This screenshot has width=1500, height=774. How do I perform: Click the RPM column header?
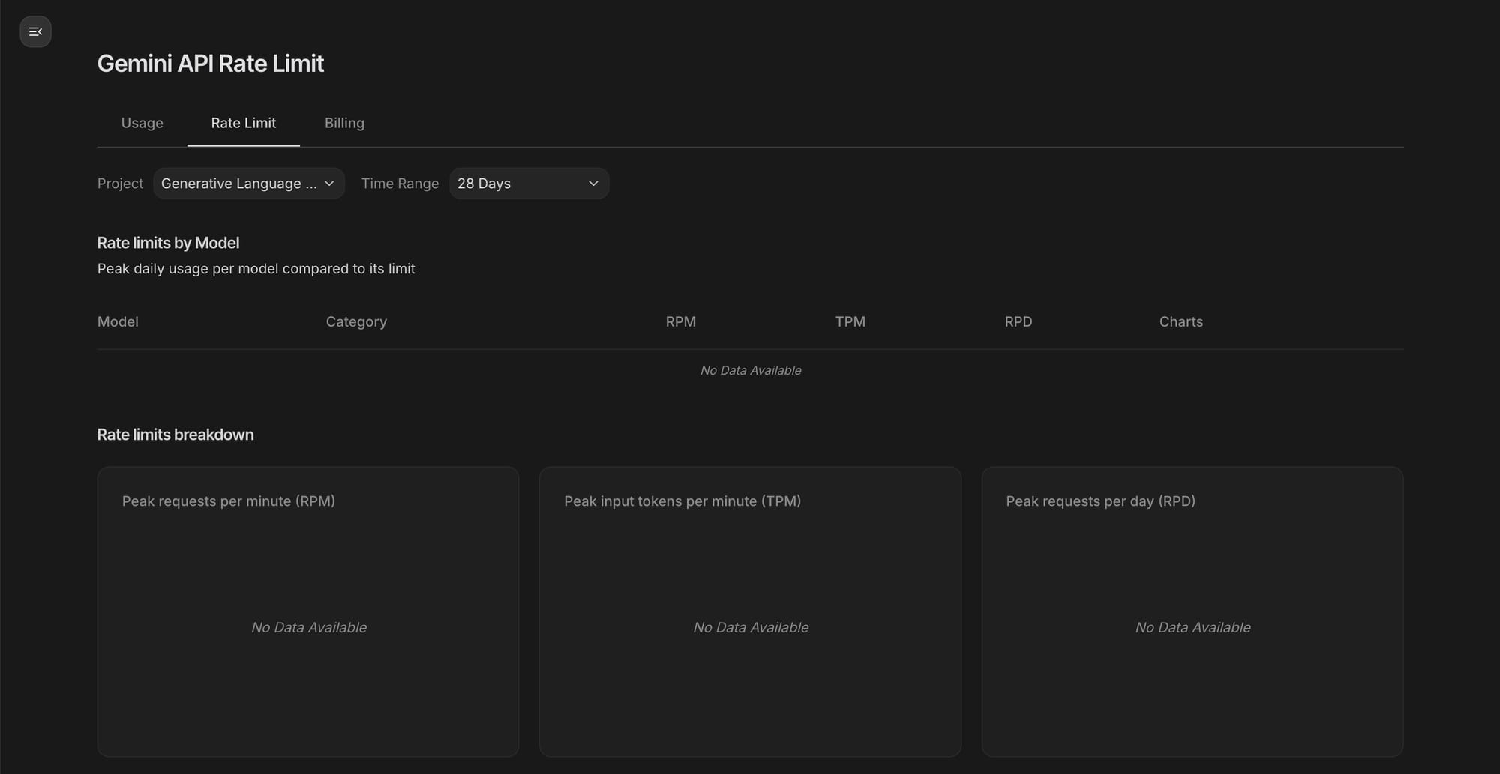click(x=681, y=321)
